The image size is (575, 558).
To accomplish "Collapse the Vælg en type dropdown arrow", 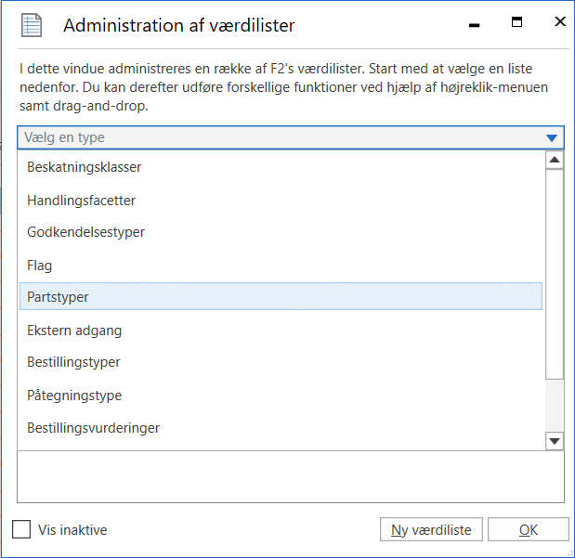I will [552, 138].
